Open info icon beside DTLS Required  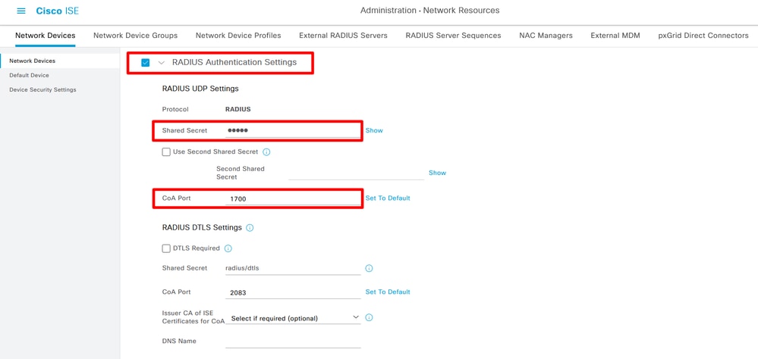(228, 248)
